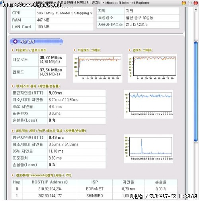This screenshot has width=199, height=201.
Task: Click the orange arrow beside 다운로드 그래프
Action: (75, 50)
